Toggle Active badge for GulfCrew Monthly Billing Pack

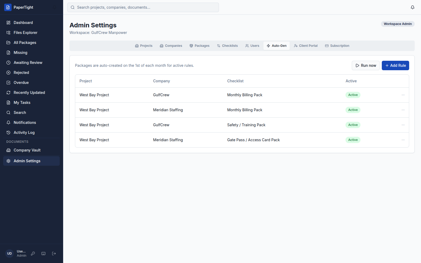tap(353, 95)
